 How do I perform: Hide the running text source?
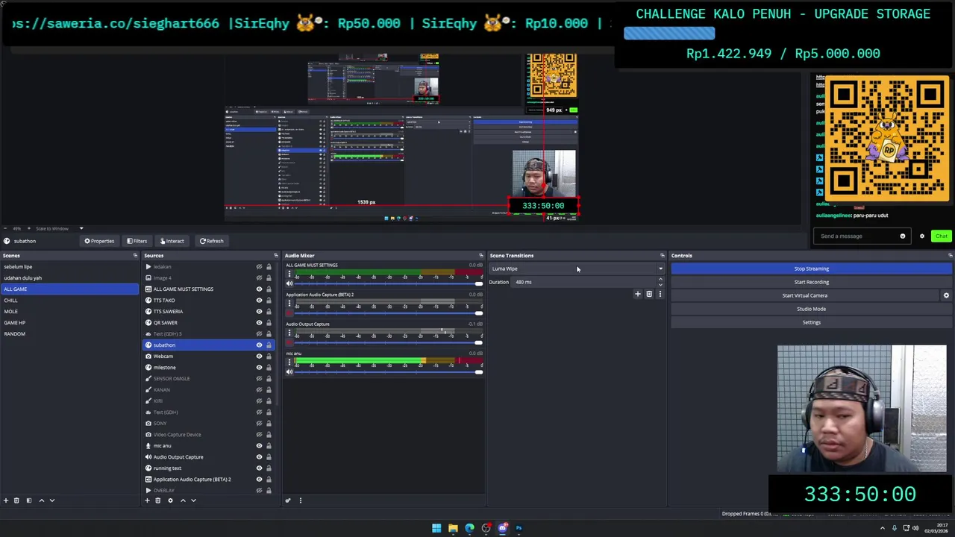(x=259, y=468)
